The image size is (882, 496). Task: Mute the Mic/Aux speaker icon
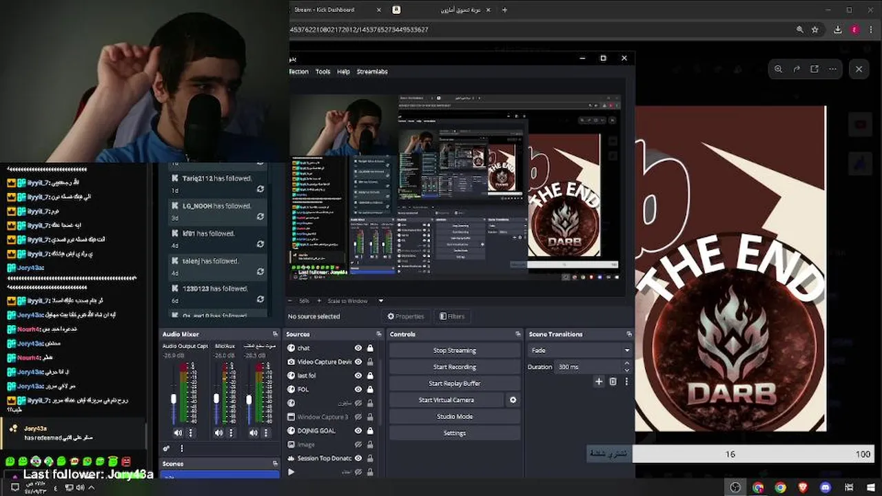218,433
